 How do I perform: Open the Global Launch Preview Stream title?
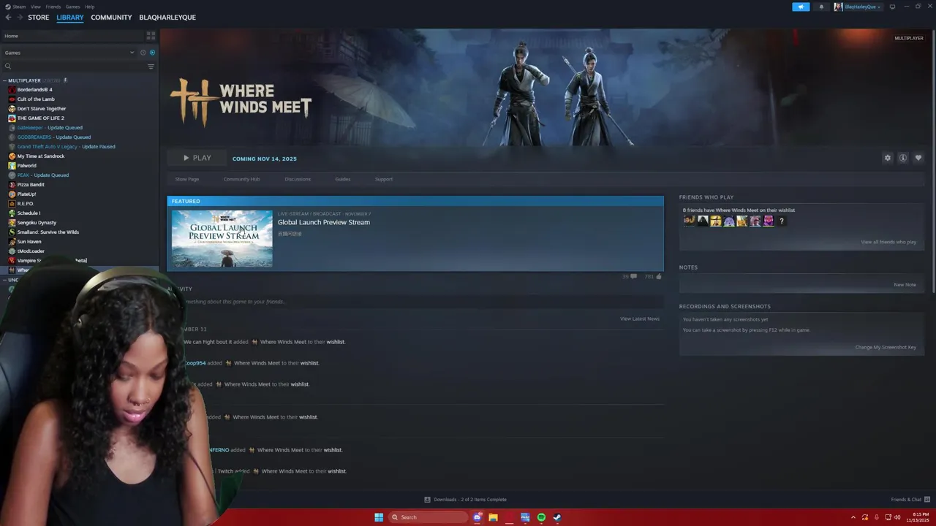324,222
